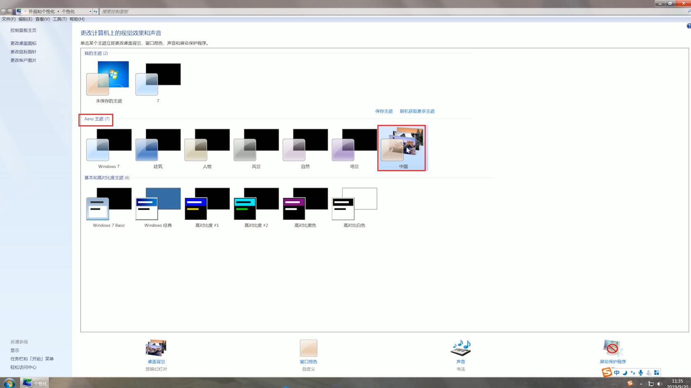The image size is (691, 388).
Task: Open 任务栏和「开始」菜单 link
Action: [32, 359]
